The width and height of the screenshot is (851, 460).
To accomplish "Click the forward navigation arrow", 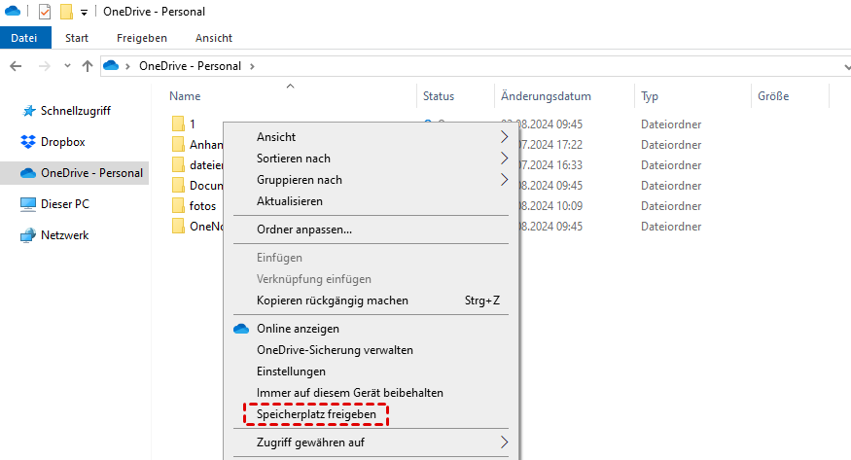I will [45, 66].
